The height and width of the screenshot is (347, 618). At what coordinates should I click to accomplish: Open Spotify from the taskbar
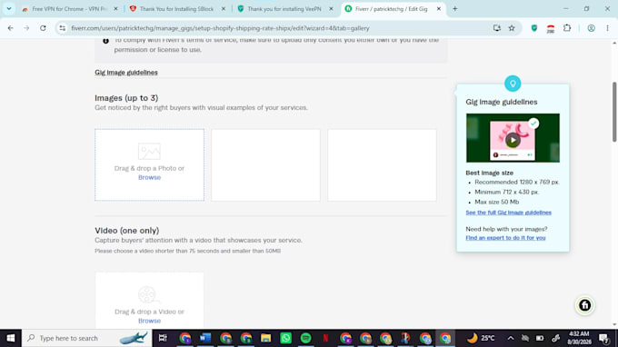pos(305,338)
